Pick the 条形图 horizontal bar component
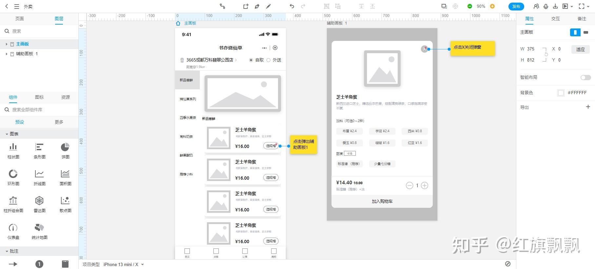The image size is (595, 269). point(39,150)
